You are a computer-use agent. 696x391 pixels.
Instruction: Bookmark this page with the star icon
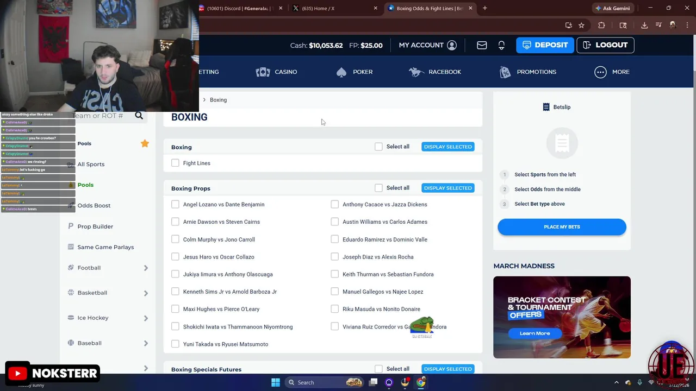tap(581, 25)
